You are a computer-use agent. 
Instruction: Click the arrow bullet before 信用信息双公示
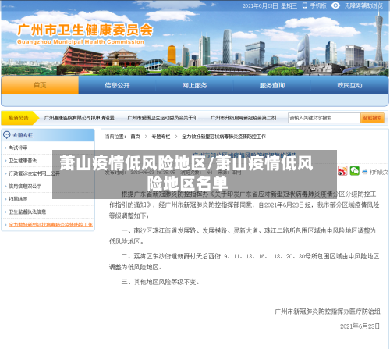click(x=5, y=187)
